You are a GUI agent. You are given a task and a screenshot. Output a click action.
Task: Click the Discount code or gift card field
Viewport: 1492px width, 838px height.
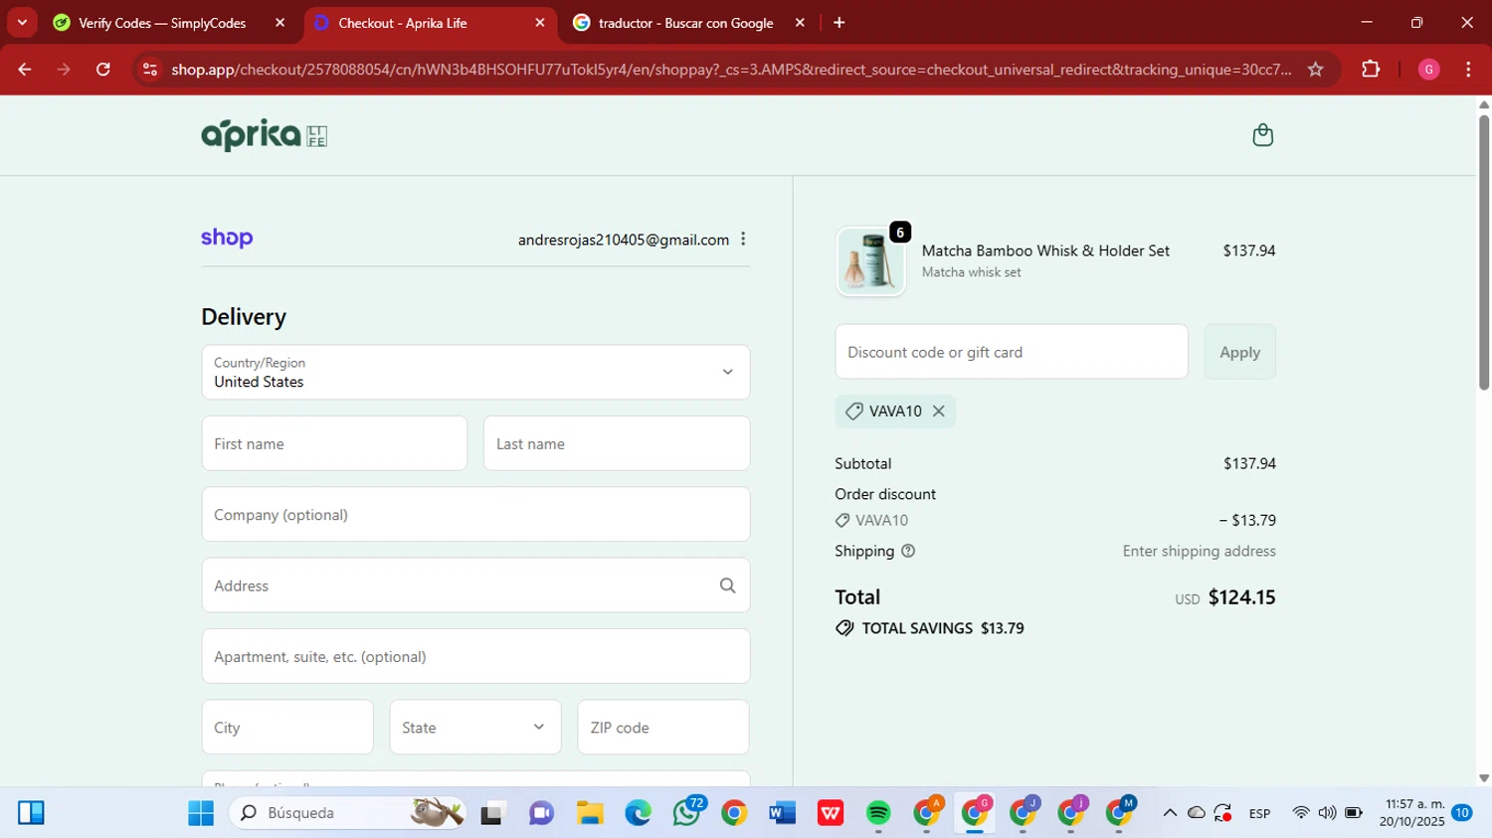(x=1012, y=352)
